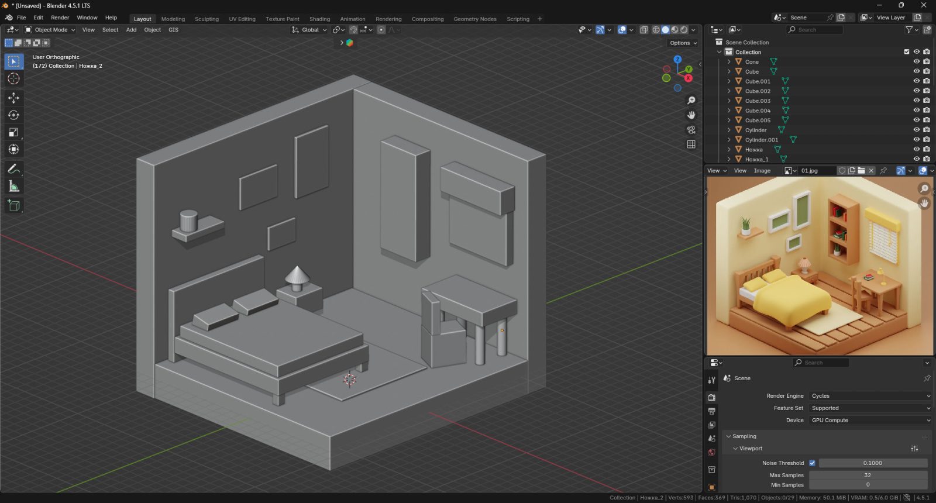
Task: Add a new collection in the outliner
Action: point(927,30)
